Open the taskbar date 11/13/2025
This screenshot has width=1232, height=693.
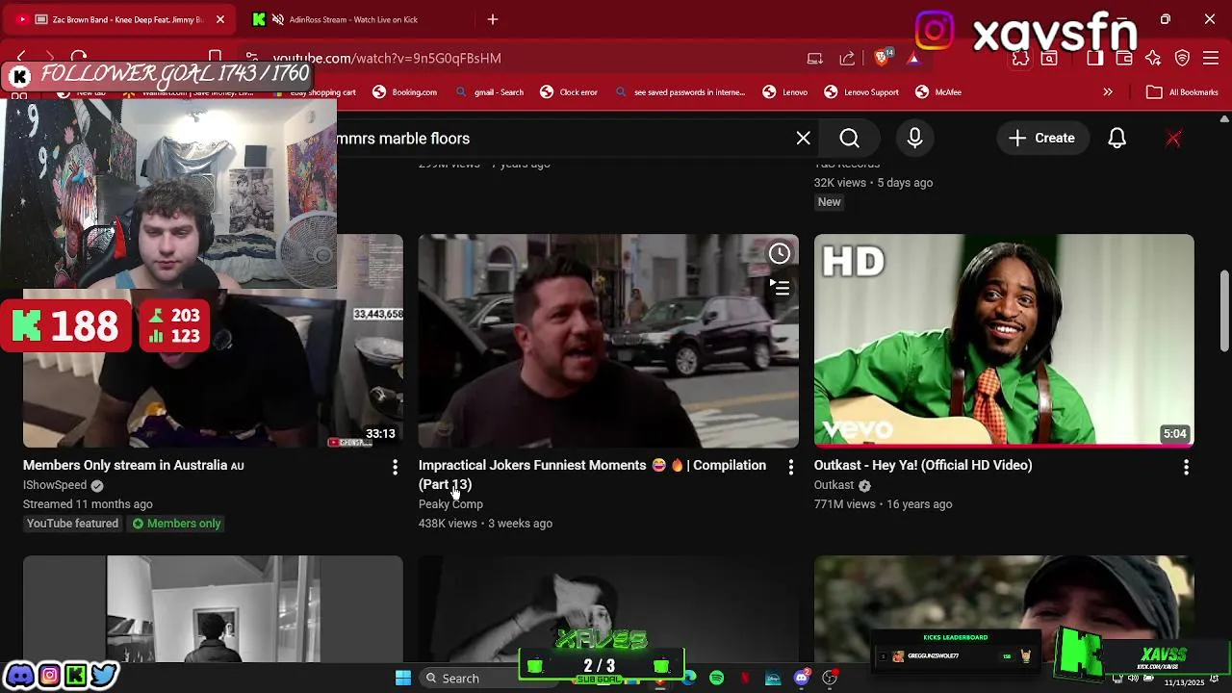1184,682
